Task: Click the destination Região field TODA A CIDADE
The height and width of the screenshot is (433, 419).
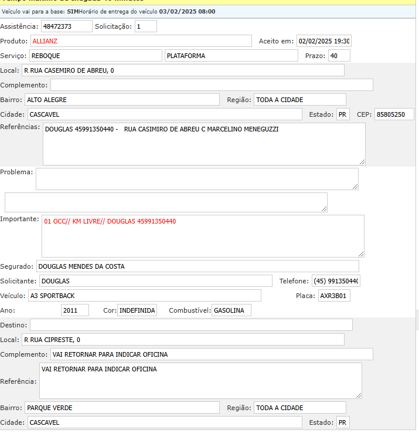Action: tap(300, 407)
